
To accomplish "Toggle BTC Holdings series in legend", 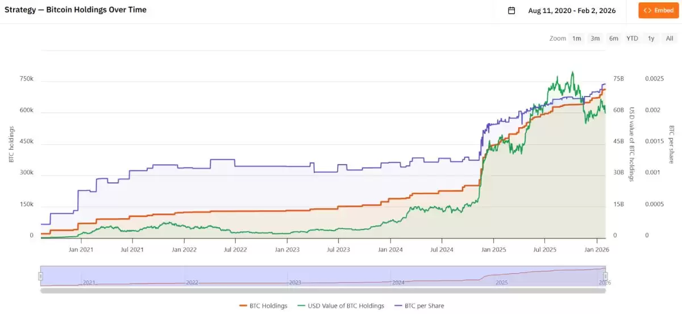I will tap(268, 306).
